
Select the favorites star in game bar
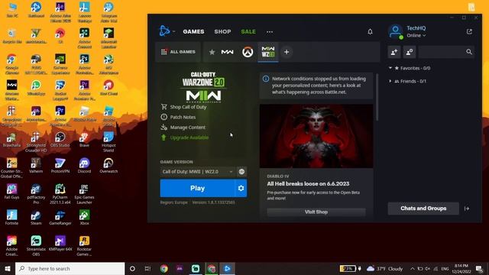[212, 52]
